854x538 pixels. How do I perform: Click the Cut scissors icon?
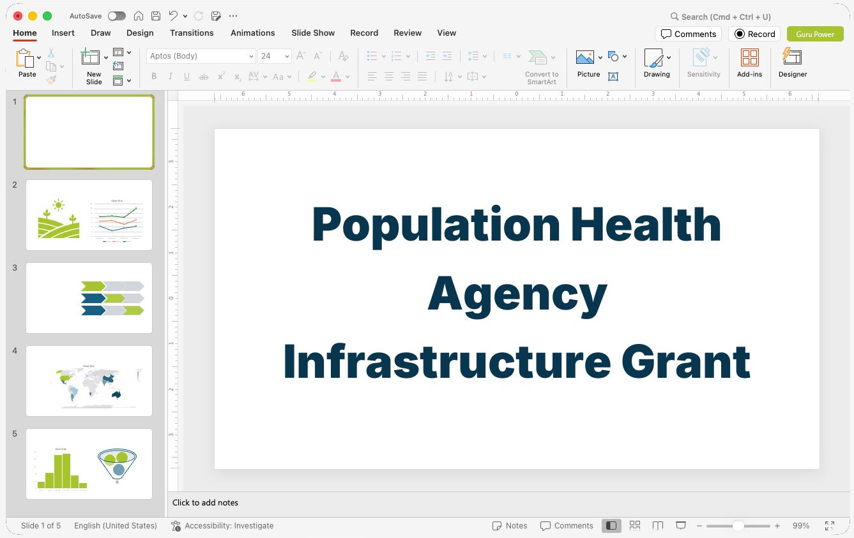[51, 53]
